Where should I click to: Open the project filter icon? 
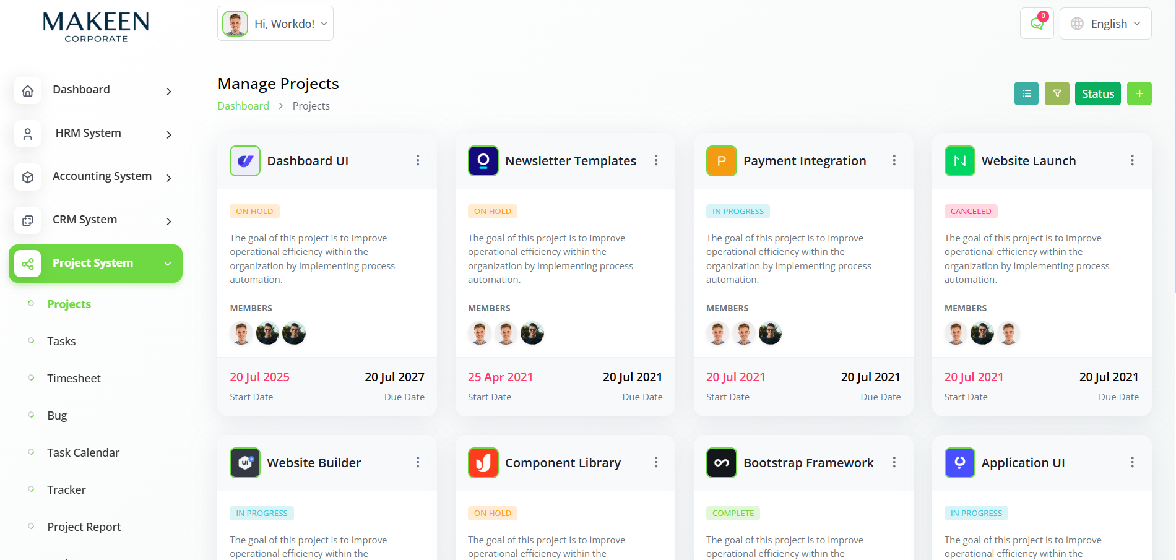click(x=1057, y=93)
